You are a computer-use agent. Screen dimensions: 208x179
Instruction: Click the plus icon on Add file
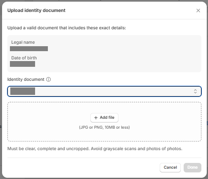point(96,118)
